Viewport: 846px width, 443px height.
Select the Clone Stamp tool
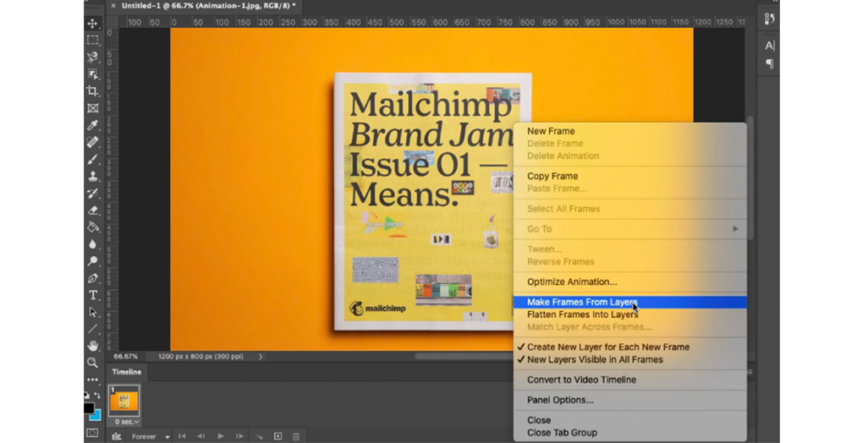(x=93, y=176)
